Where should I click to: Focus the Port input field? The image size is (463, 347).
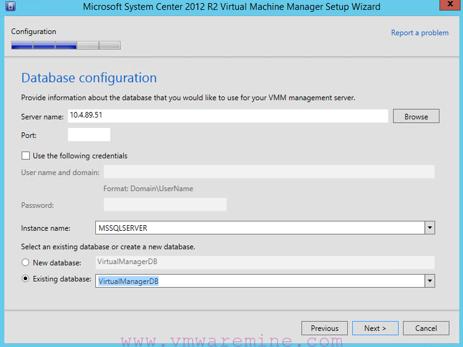[89, 135]
